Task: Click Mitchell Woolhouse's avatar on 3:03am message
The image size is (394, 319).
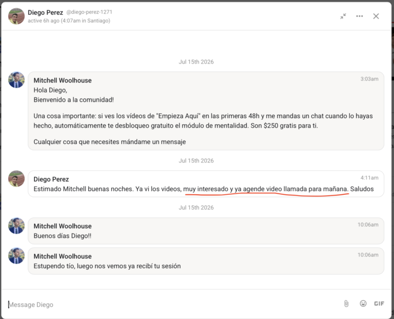Action: coord(16,80)
